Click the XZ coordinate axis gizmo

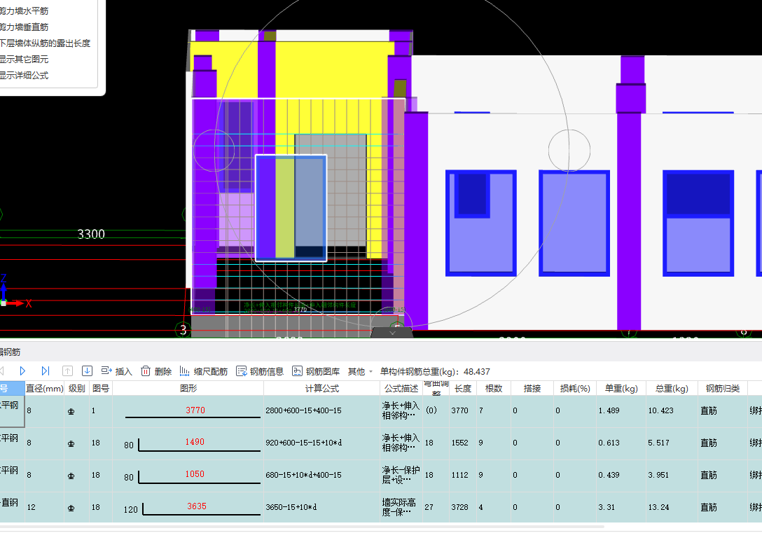point(15,293)
